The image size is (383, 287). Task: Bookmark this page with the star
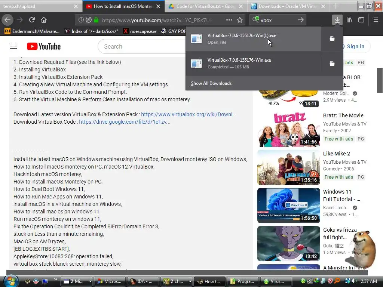(240, 20)
